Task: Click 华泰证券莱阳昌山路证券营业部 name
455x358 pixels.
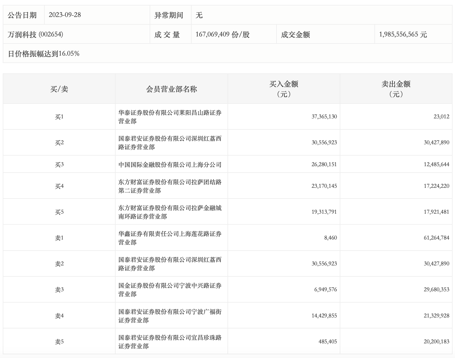Action: tap(170, 117)
